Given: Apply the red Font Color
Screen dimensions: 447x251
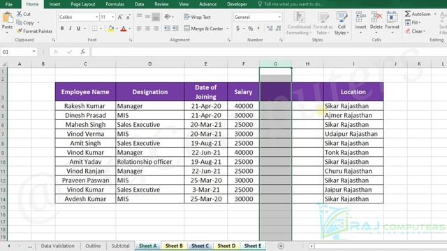Looking at the screenshot, I should 124,29.
